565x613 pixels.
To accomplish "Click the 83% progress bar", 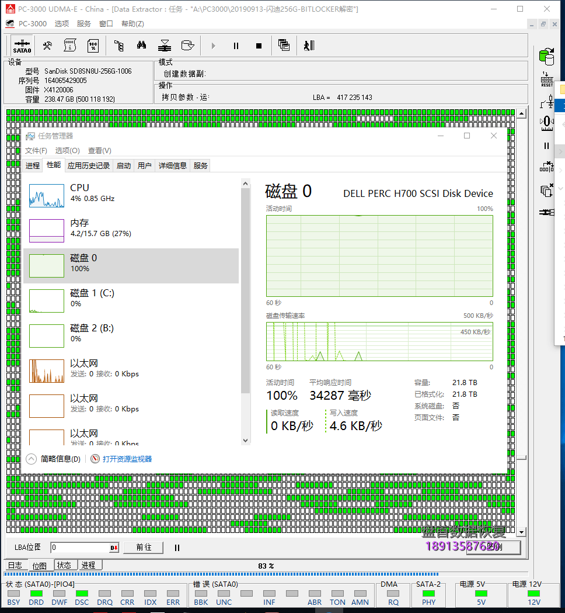I will [266, 574].
